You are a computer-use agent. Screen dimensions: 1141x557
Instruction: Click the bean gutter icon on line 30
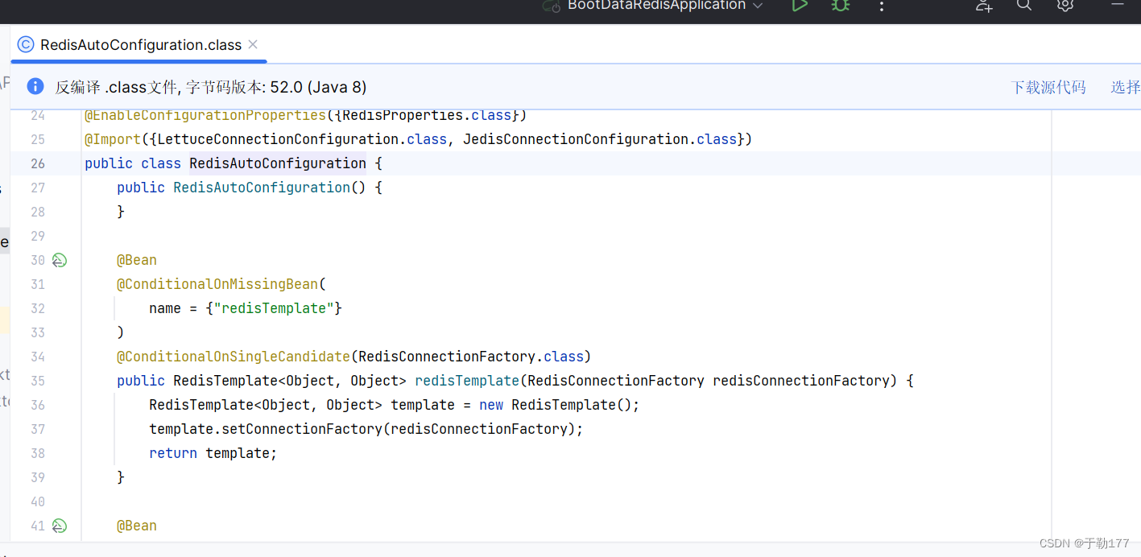(60, 260)
